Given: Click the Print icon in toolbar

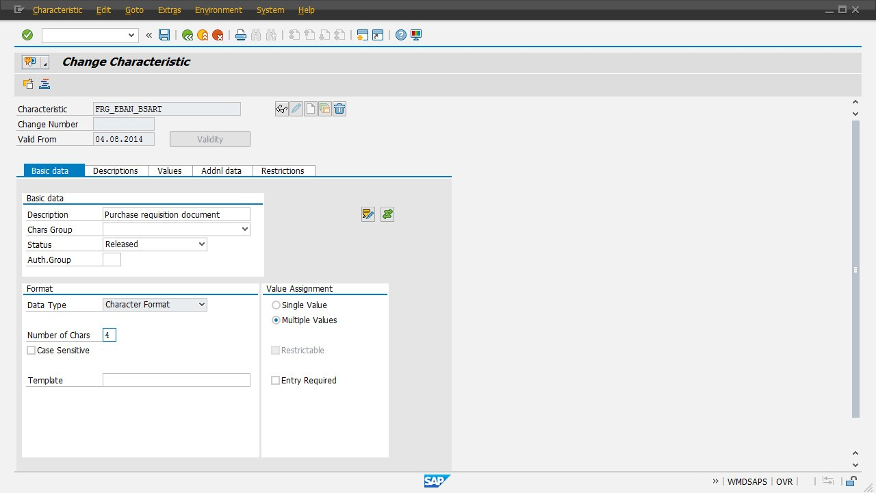Looking at the screenshot, I should click(240, 35).
